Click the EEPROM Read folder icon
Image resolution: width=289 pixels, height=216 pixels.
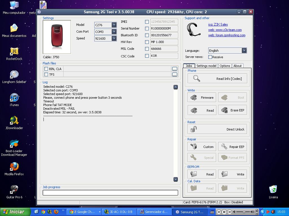click(x=194, y=174)
